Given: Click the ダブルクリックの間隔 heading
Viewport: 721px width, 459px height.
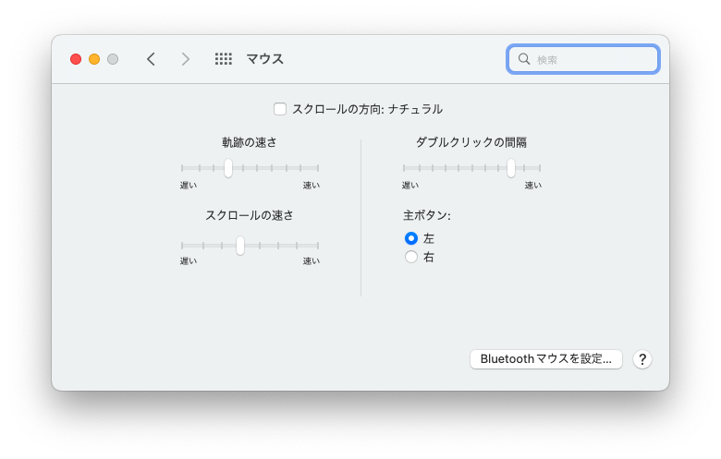Looking at the screenshot, I should coord(471,142).
